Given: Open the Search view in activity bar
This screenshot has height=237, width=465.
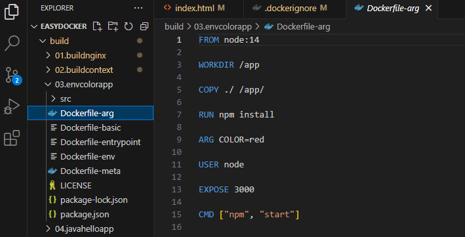Looking at the screenshot, I should pos(12,43).
